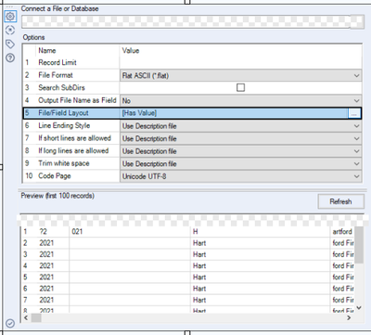Screen dimensions: 371x335
Task: Select the Search SubDirs row label
Action: (61, 87)
